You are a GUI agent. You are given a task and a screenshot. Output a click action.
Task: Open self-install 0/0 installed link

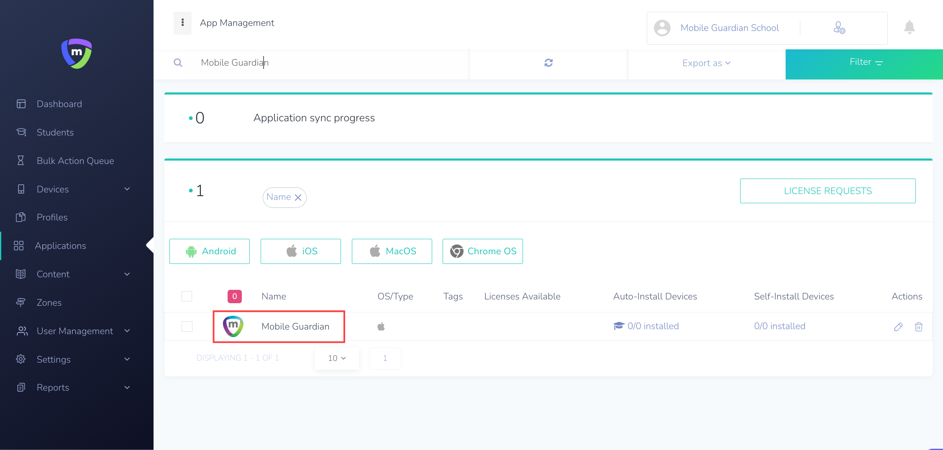coord(780,326)
